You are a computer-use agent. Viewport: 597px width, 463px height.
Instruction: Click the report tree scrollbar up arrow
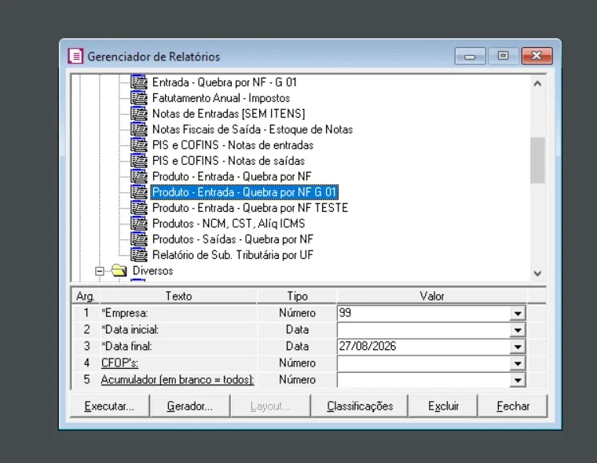coord(537,83)
